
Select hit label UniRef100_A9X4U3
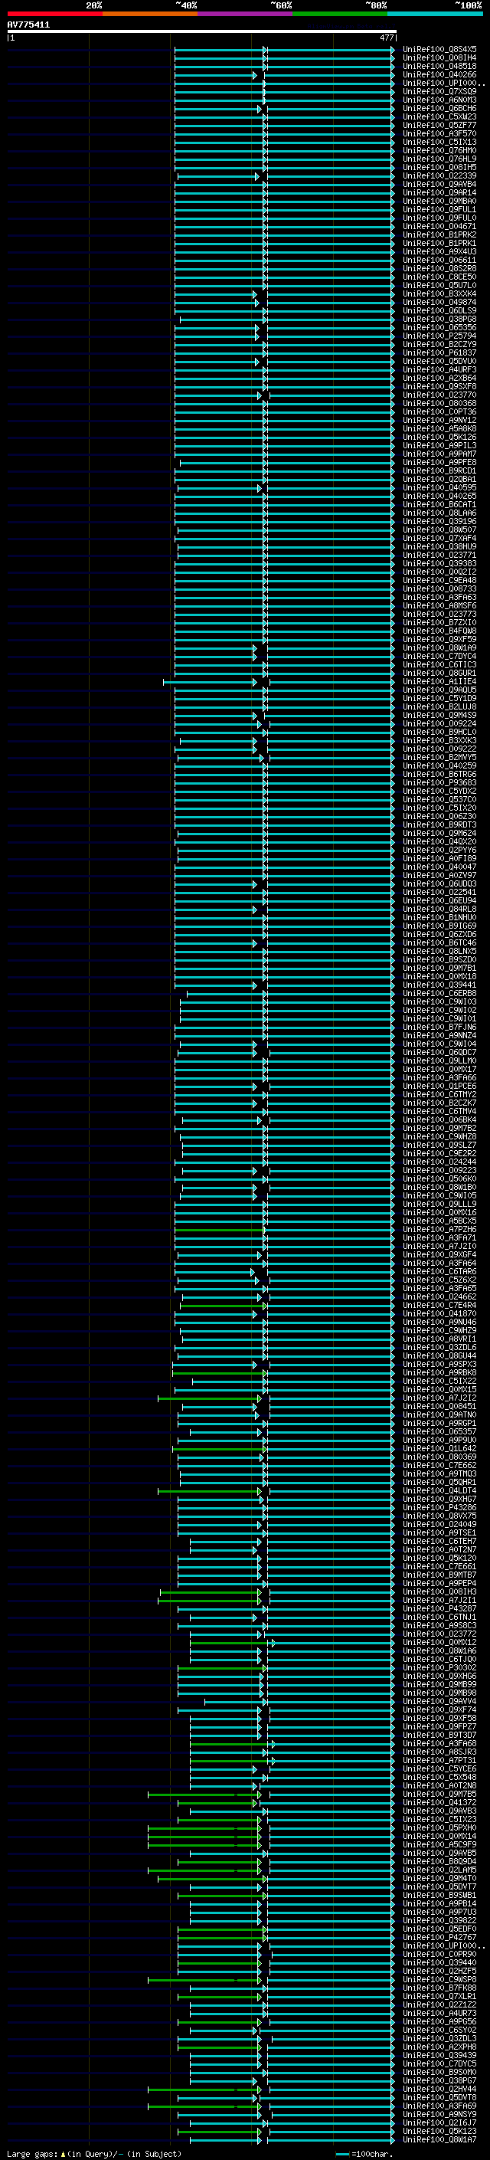(439, 251)
